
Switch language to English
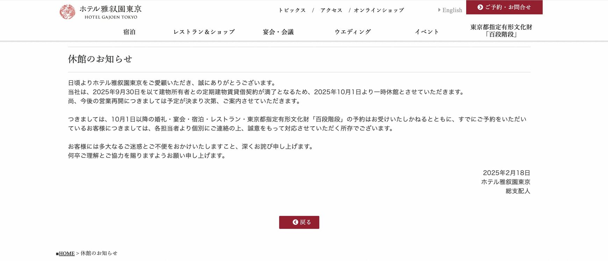(x=452, y=10)
